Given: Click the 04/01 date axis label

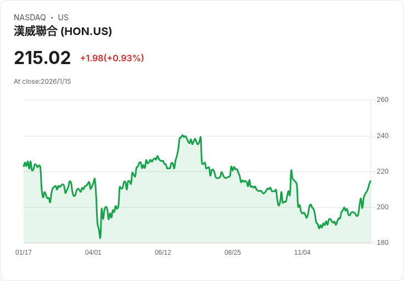Looking at the screenshot, I should click(93, 253).
